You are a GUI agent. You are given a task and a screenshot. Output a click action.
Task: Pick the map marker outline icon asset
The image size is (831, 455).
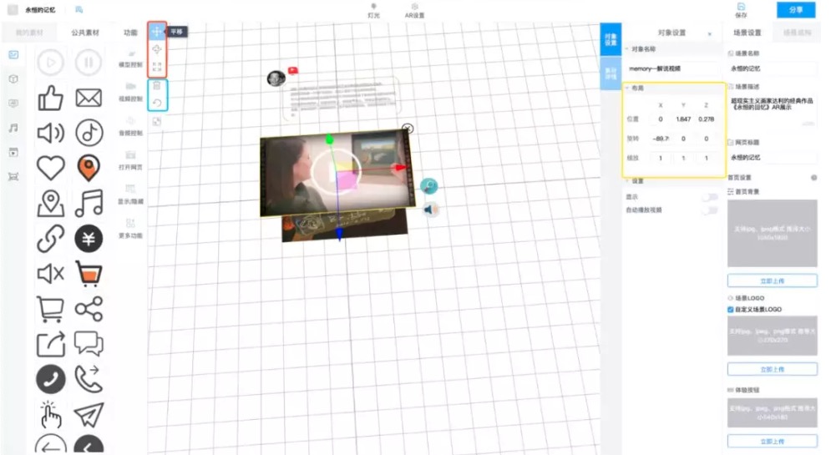point(50,204)
